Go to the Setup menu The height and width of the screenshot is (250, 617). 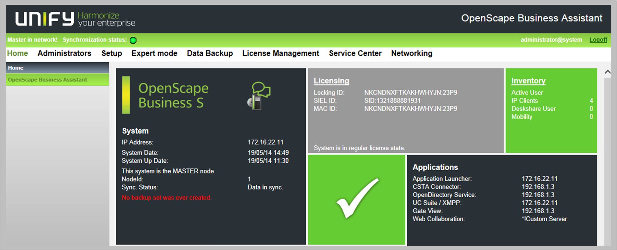tap(112, 53)
